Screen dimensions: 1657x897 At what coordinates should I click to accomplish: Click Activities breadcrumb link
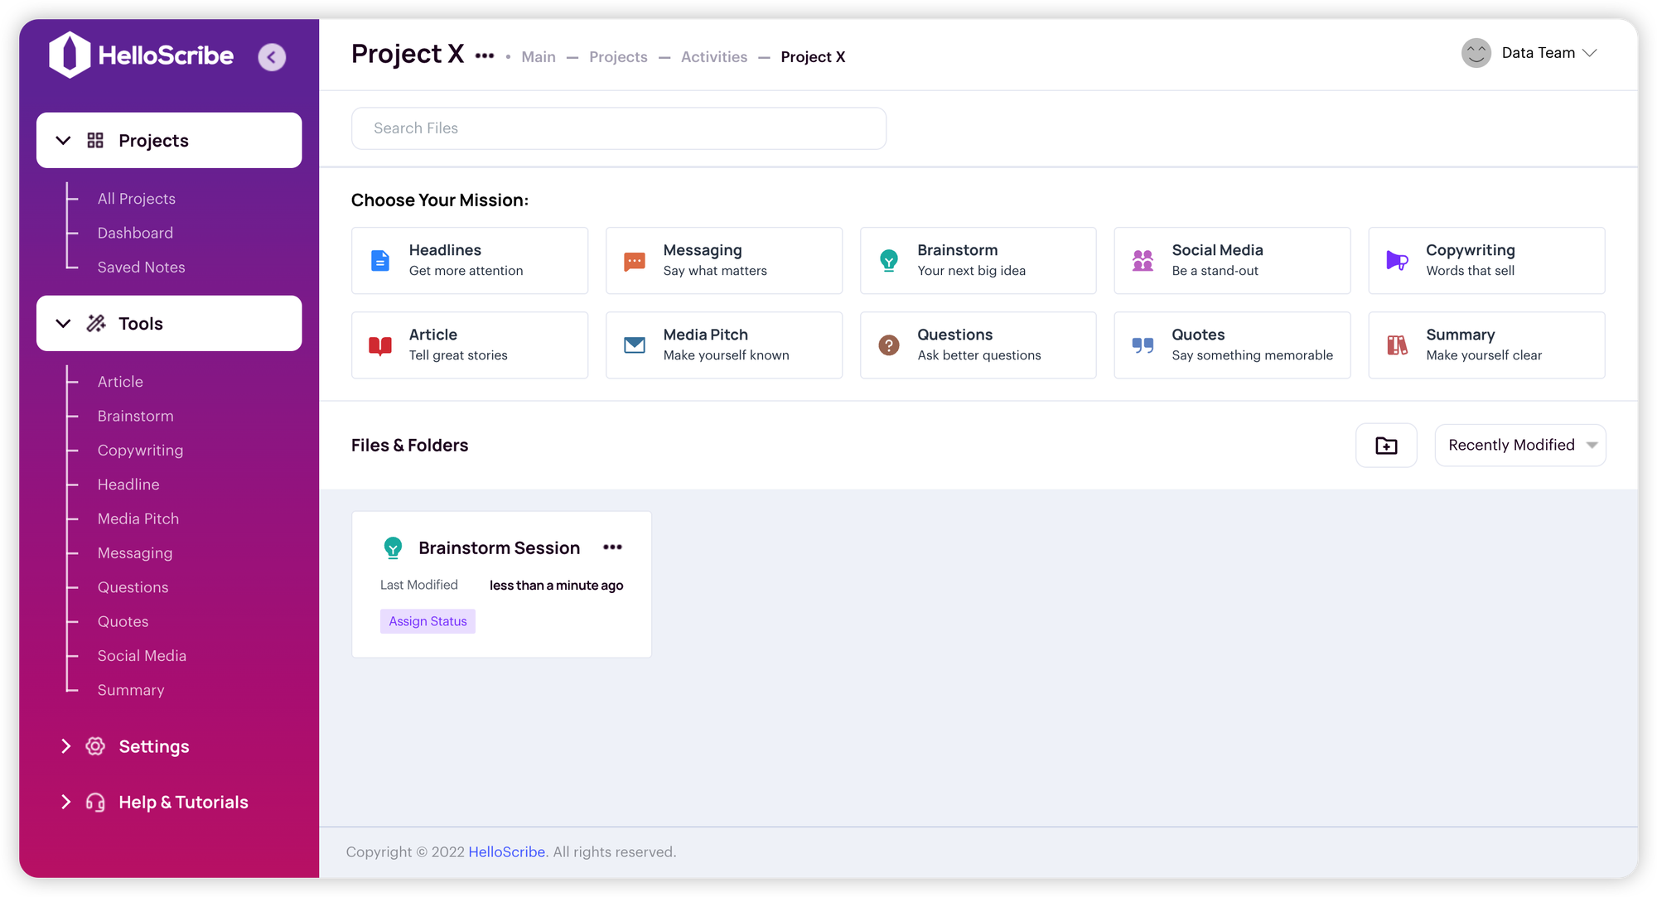click(x=714, y=56)
